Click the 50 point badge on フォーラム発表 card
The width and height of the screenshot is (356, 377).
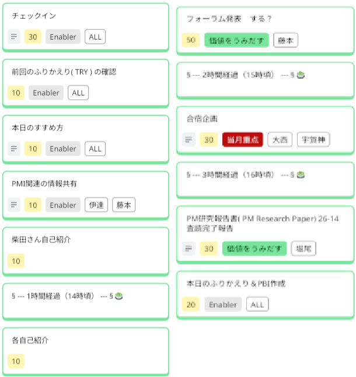190,40
